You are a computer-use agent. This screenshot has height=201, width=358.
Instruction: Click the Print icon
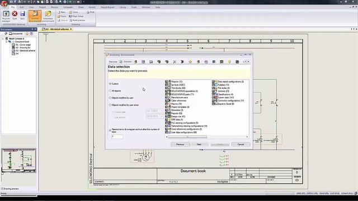point(91,12)
